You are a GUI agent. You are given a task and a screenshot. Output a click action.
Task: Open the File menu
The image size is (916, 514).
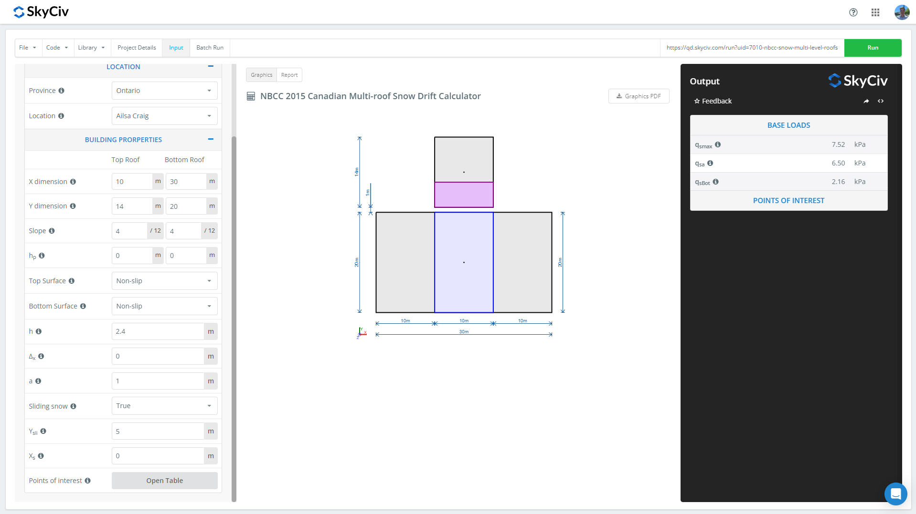click(x=28, y=48)
